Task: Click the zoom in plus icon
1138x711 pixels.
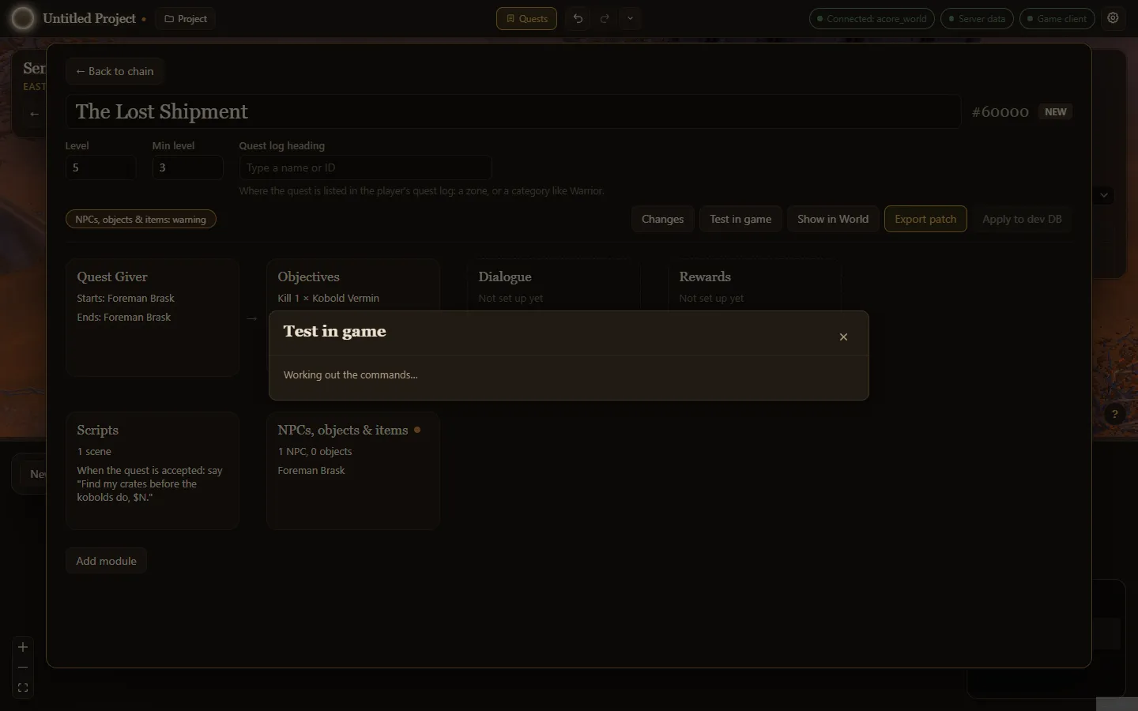Action: [23, 647]
